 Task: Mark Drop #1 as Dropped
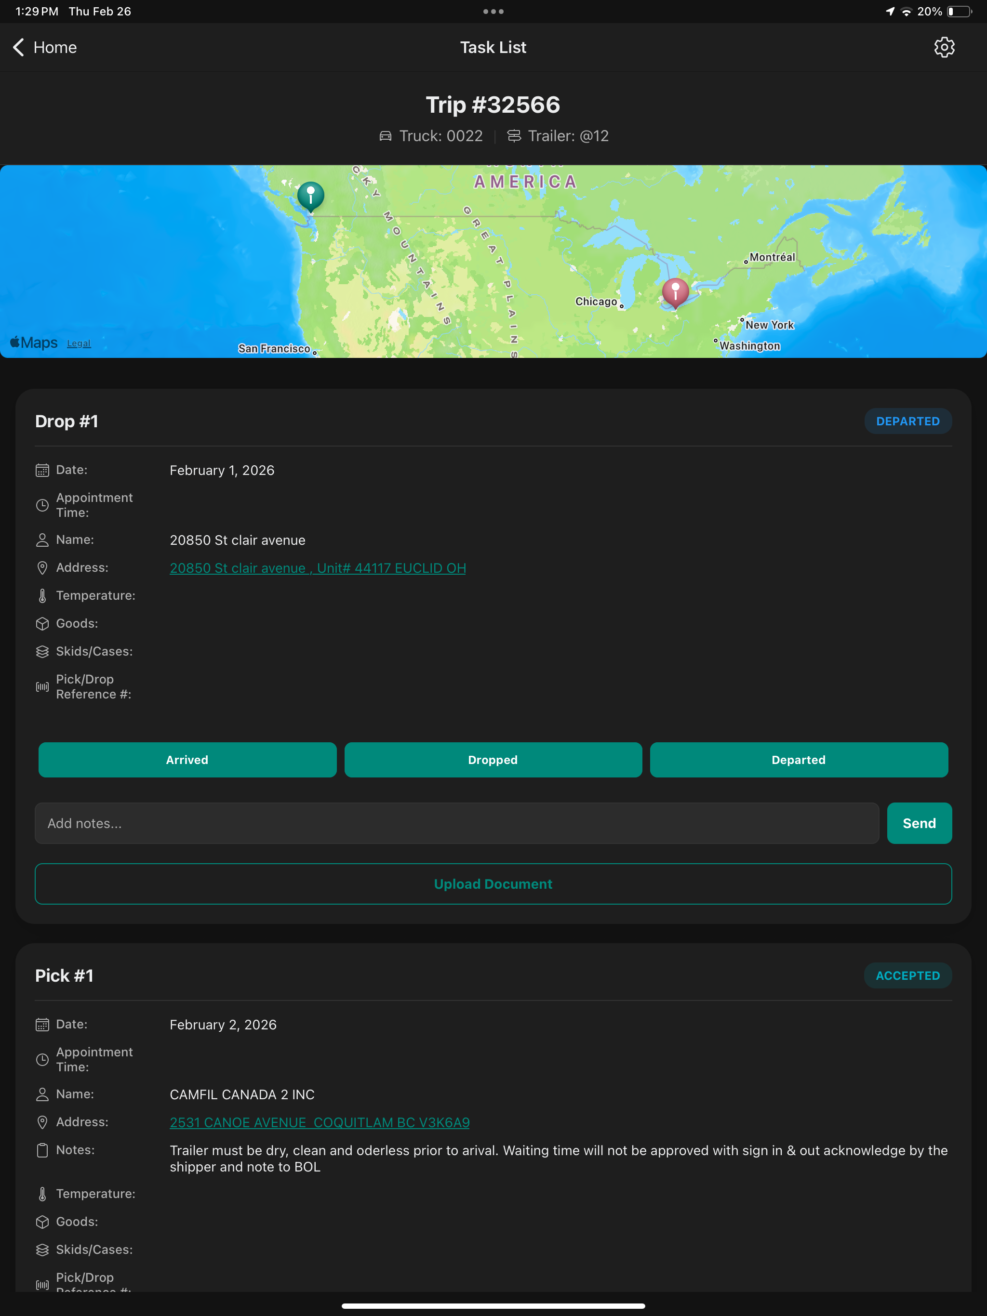coord(493,760)
